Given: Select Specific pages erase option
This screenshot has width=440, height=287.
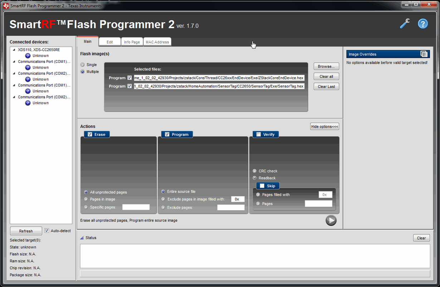Looking at the screenshot, I should (86, 207).
